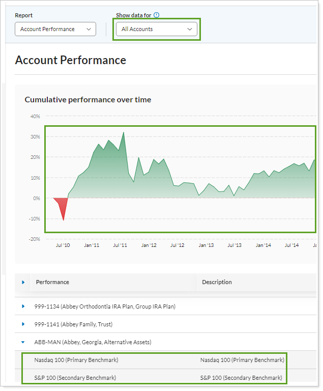Open the Report dropdown showing Account Performance
Viewport: 323px width, 391px height.
55,30
